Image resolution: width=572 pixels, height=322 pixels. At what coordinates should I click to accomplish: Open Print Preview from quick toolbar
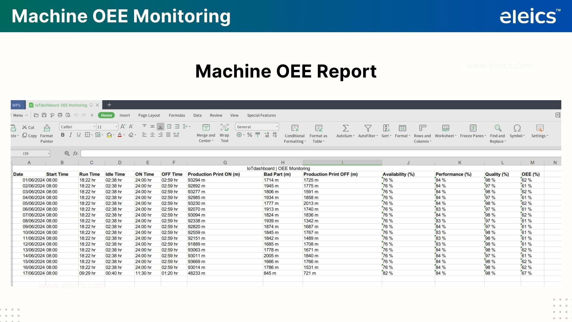pyautogui.click(x=68, y=115)
